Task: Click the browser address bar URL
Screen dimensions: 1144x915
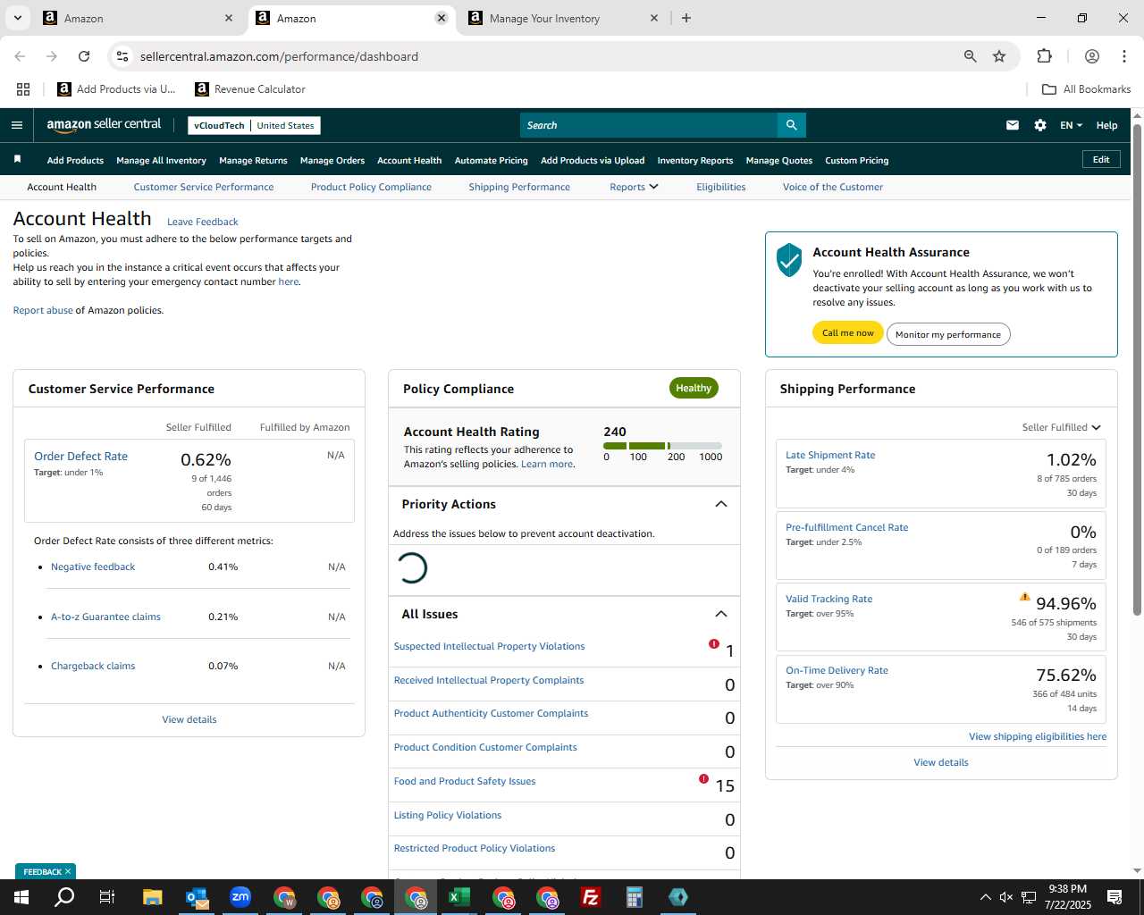Action: [x=279, y=56]
